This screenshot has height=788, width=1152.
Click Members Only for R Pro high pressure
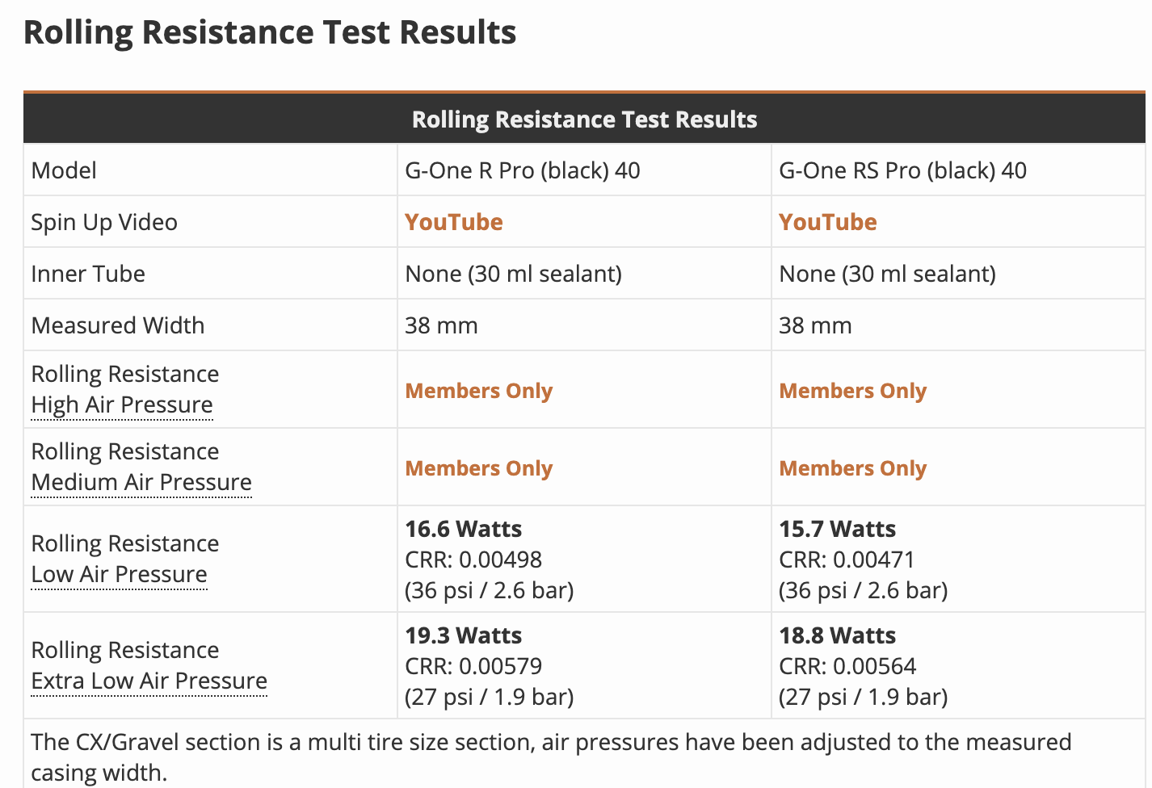point(478,391)
